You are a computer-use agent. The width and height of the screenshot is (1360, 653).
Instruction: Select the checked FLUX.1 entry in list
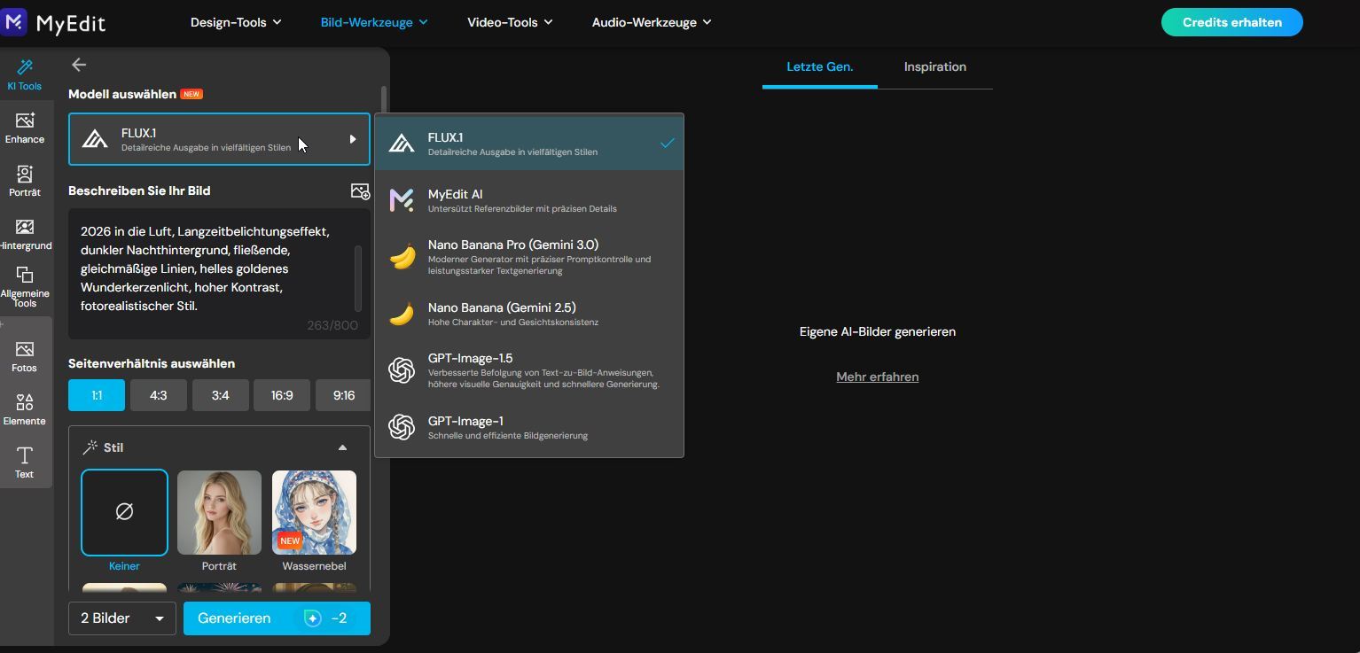tap(529, 144)
